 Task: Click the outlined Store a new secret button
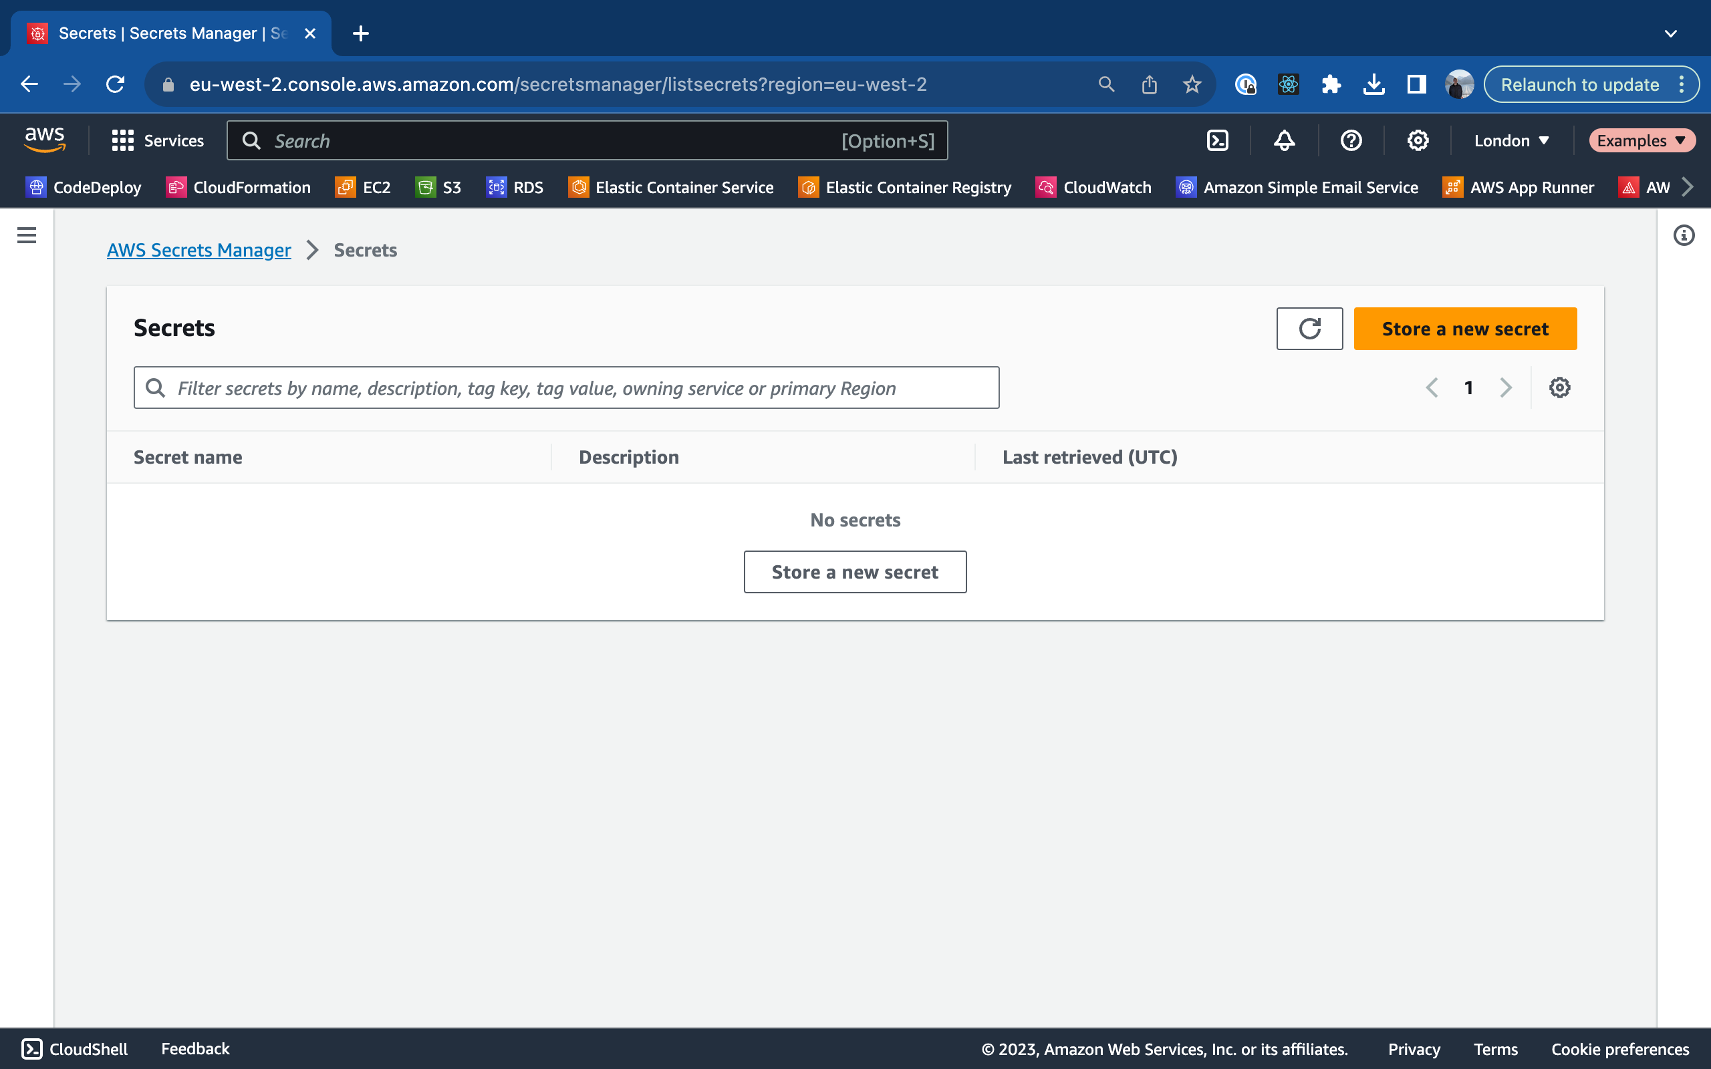[x=855, y=572]
